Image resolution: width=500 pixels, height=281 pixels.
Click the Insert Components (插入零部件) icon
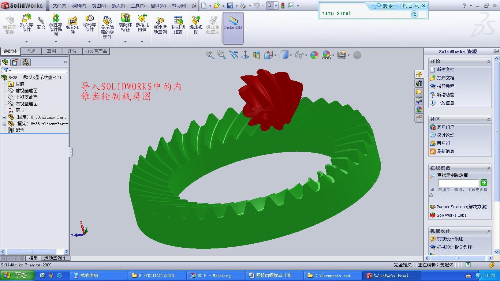pyautogui.click(x=26, y=23)
